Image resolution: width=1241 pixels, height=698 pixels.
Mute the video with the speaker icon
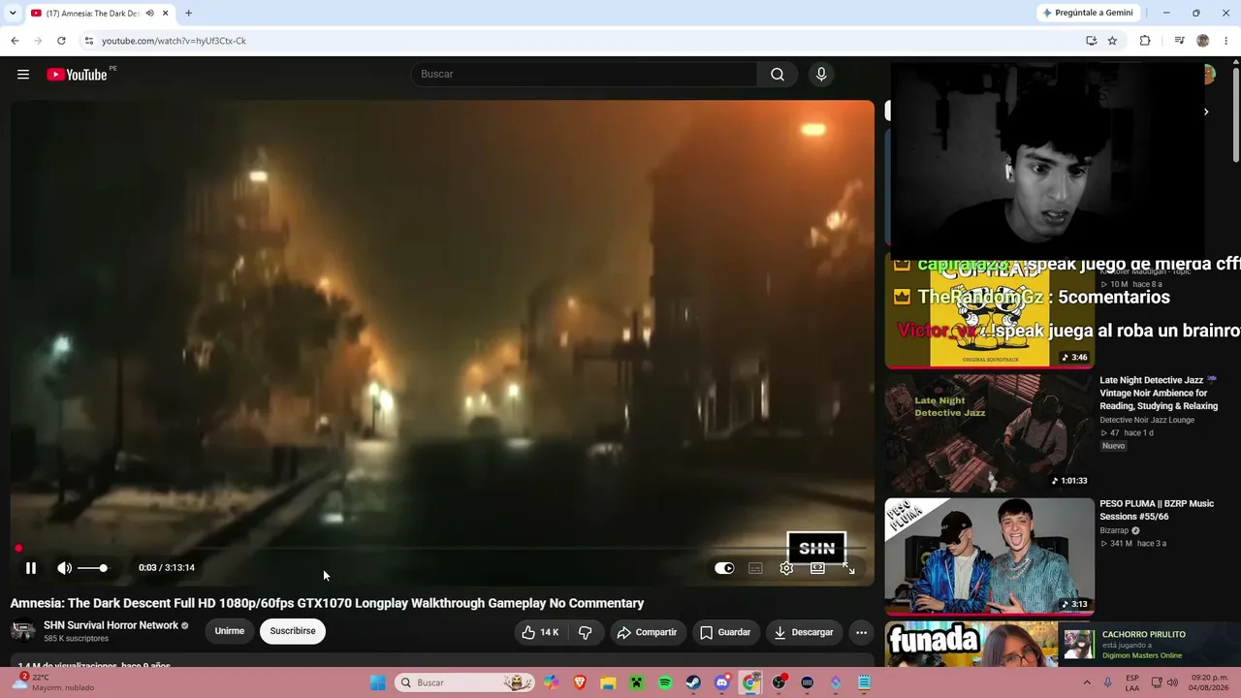point(64,568)
